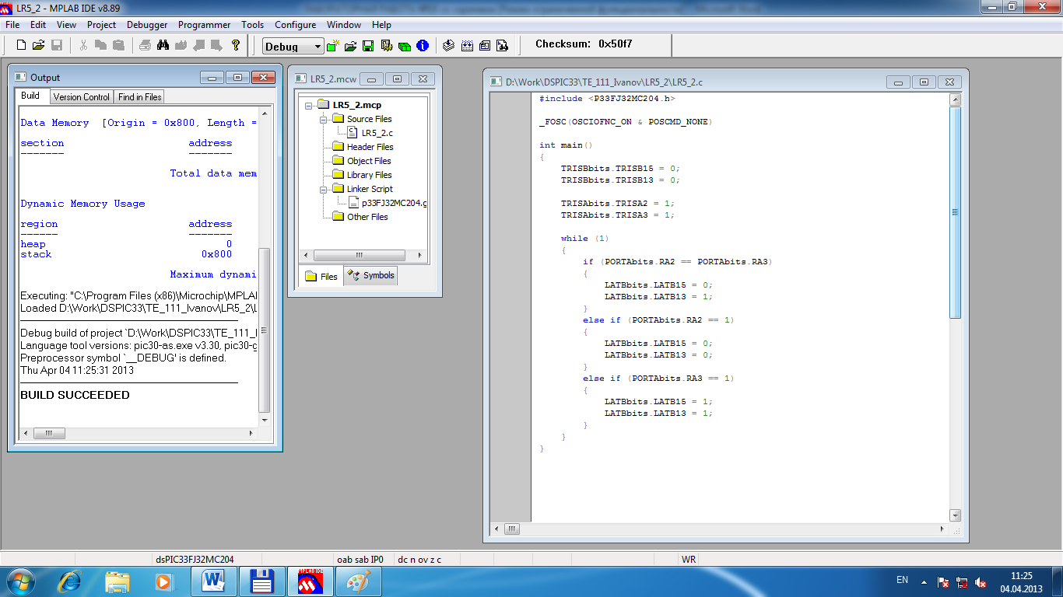
Task: Click the Make build icon with down arrow
Action: pos(449,46)
